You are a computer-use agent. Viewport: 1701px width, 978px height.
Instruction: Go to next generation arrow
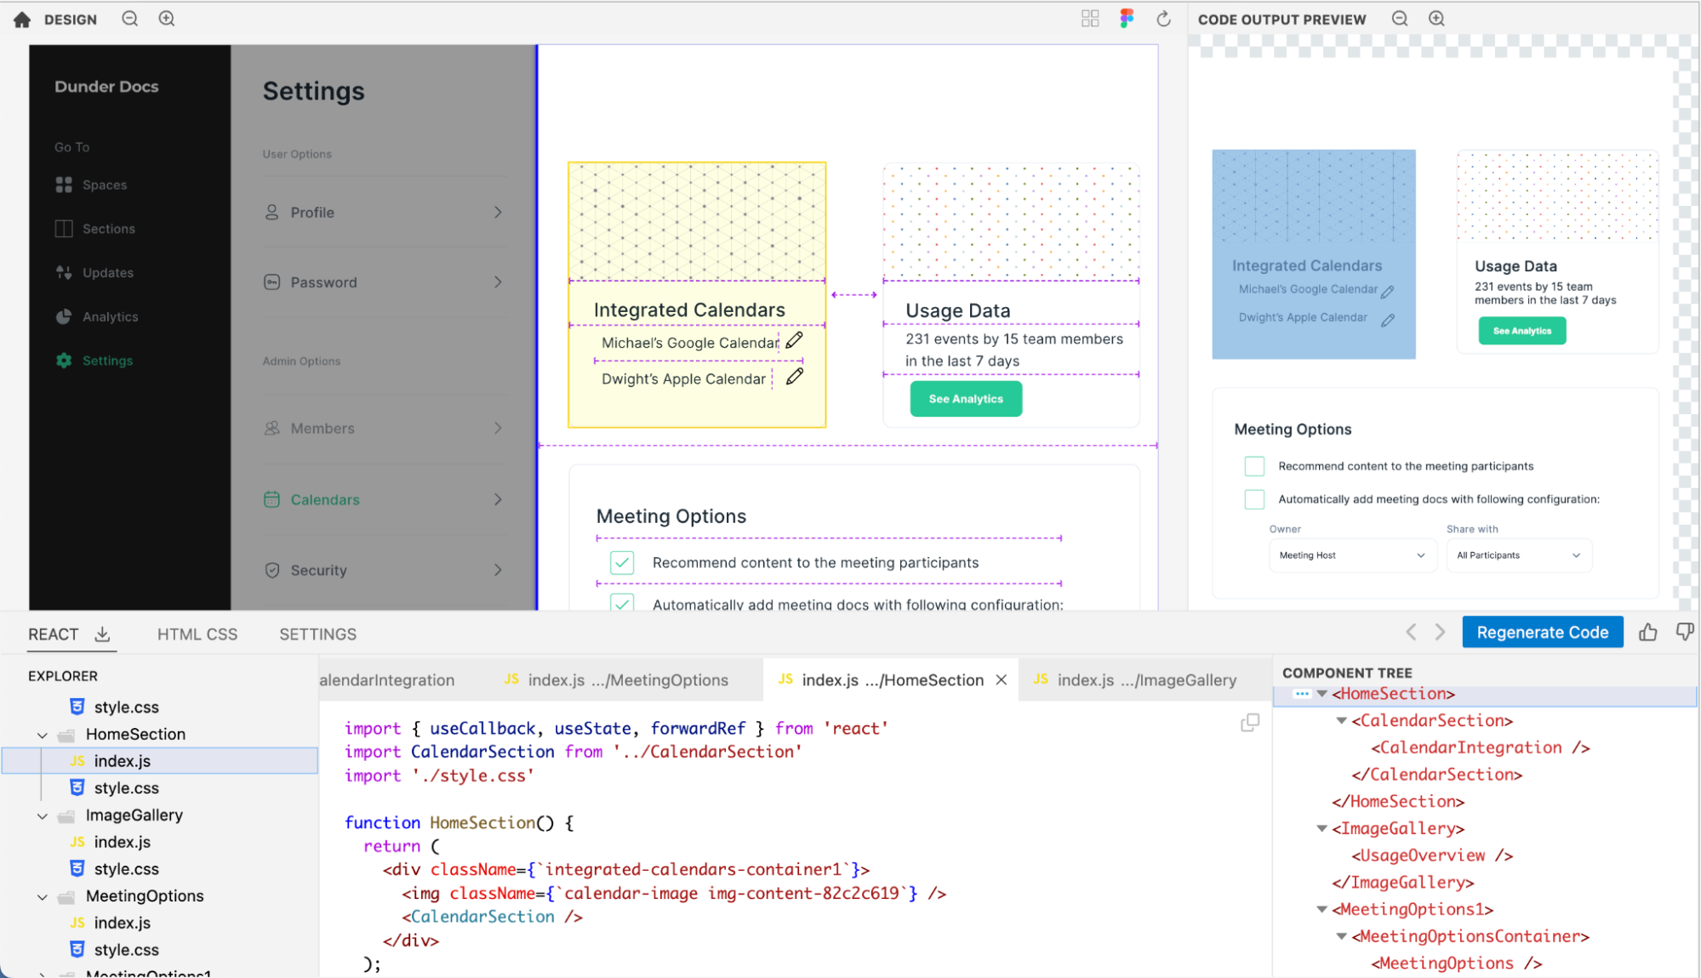(1440, 632)
